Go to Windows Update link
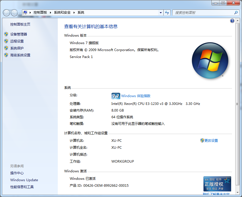Image resolution: width=242 pixels, height=197 pixels. [24, 180]
